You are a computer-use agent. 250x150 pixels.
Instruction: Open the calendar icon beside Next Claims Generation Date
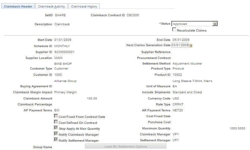191,46
